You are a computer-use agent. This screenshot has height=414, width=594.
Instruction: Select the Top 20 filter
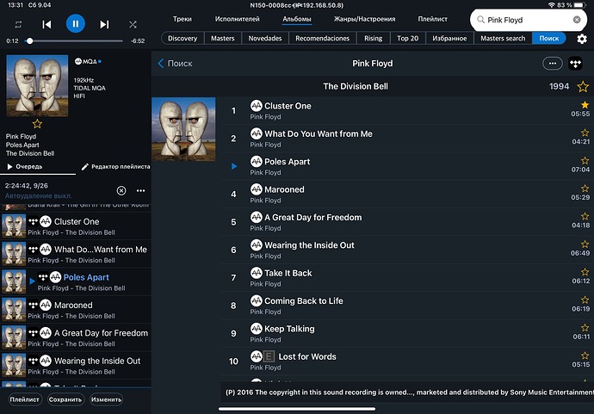tap(407, 38)
